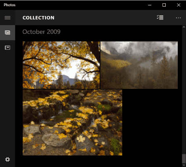Open the Albums view sidebar icon
186x167 pixels.
coord(7,48)
